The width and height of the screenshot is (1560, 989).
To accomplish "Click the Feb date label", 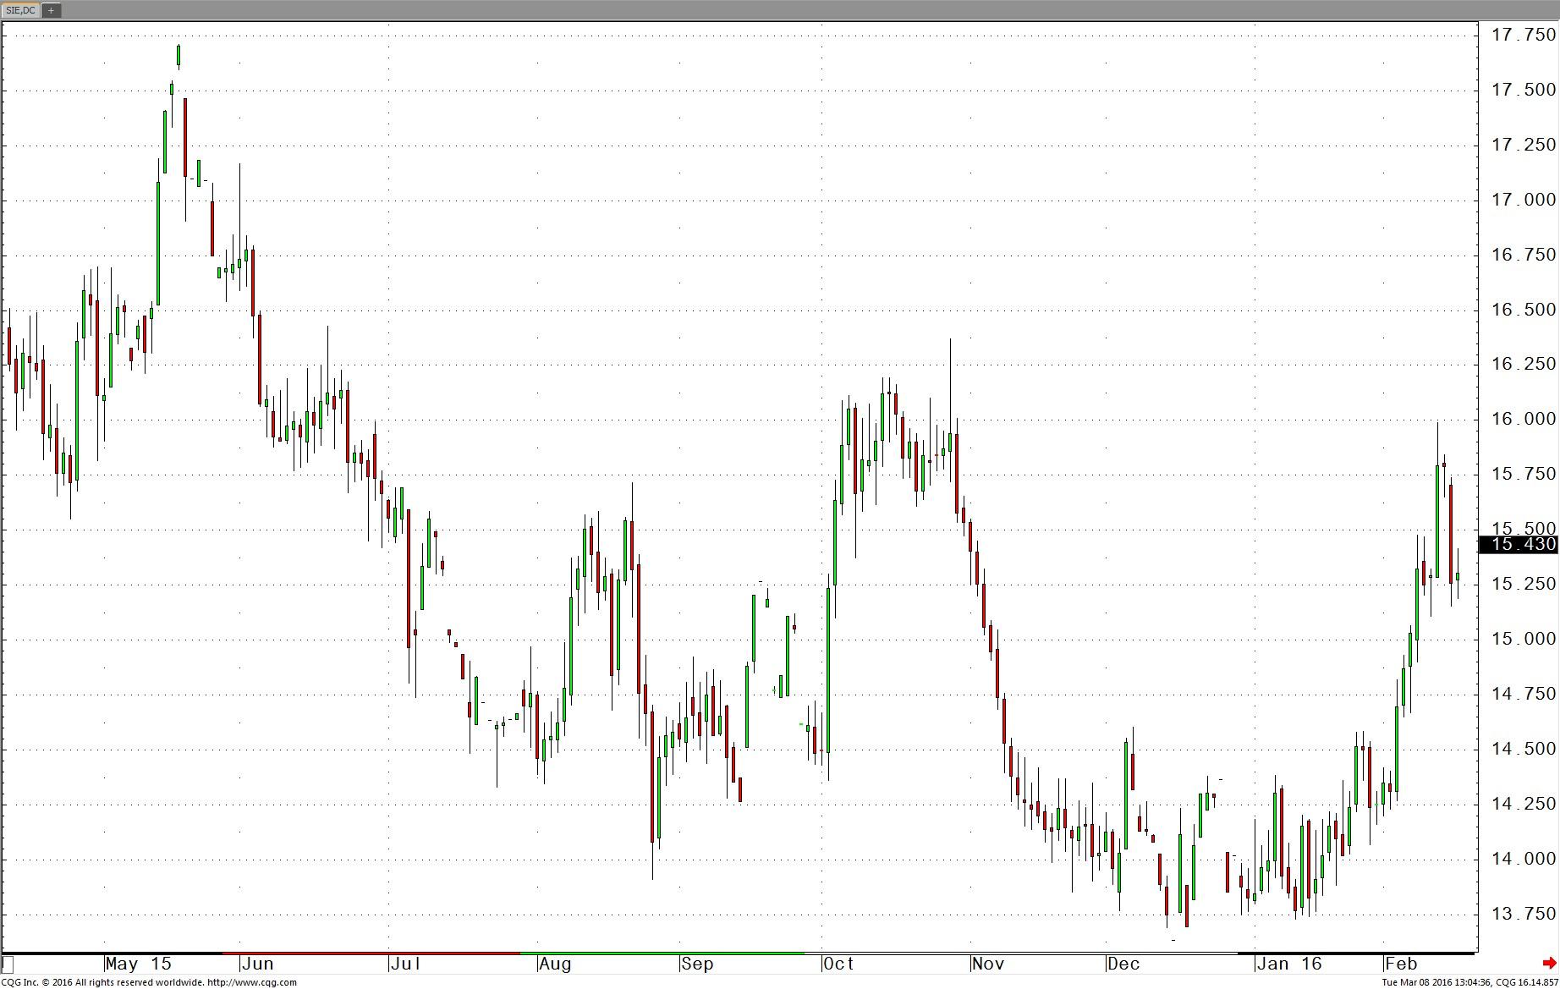I will (x=1401, y=964).
